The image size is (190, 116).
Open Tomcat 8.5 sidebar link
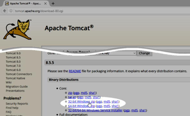click(13, 58)
